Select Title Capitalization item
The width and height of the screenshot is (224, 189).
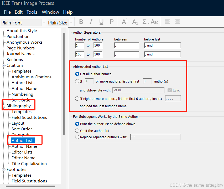click(x=29, y=164)
